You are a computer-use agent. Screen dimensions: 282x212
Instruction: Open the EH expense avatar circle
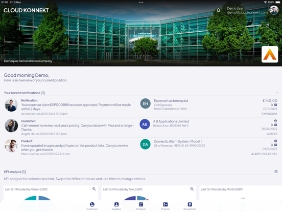click(x=145, y=103)
